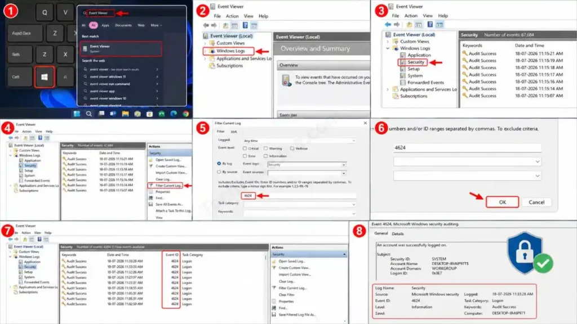This screenshot has height=324, width=577.
Task: Open the File menu in step 2 window
Action: 218,16
